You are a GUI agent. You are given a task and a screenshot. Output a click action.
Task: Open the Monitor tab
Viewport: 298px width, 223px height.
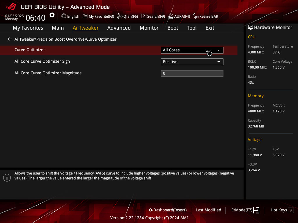pyautogui.click(x=149, y=28)
